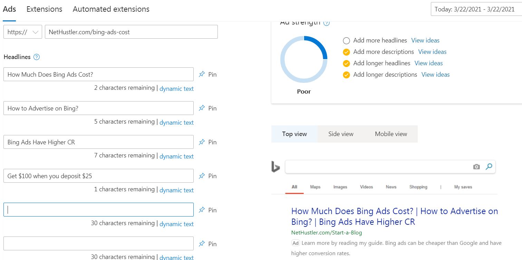Click the 'Bing Ads Have Higher CR' headline field
Image resolution: width=522 pixels, height=260 pixels.
98,142
